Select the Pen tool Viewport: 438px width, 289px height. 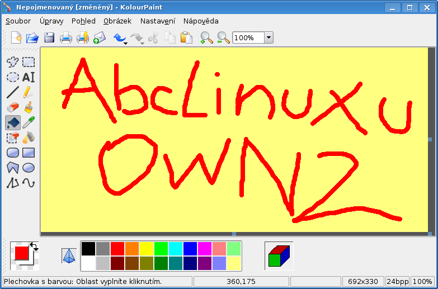pos(29,92)
